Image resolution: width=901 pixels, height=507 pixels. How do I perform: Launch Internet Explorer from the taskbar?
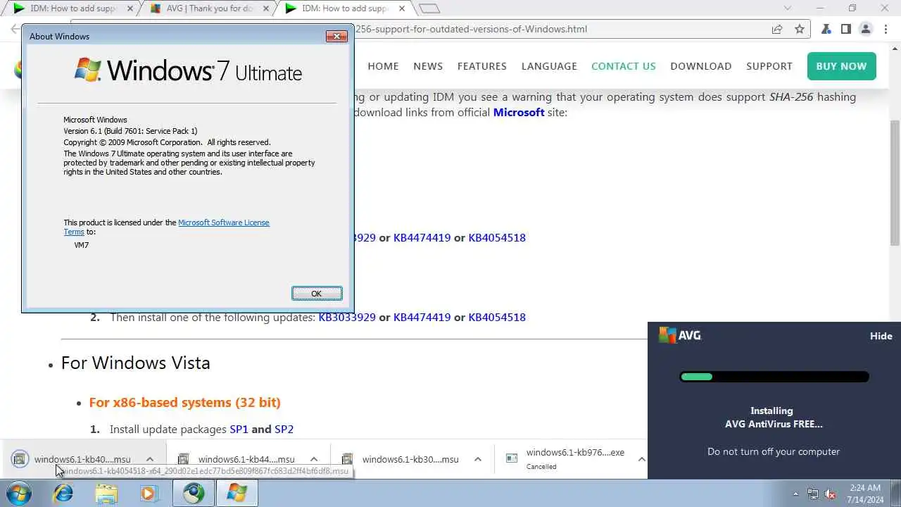(63, 493)
